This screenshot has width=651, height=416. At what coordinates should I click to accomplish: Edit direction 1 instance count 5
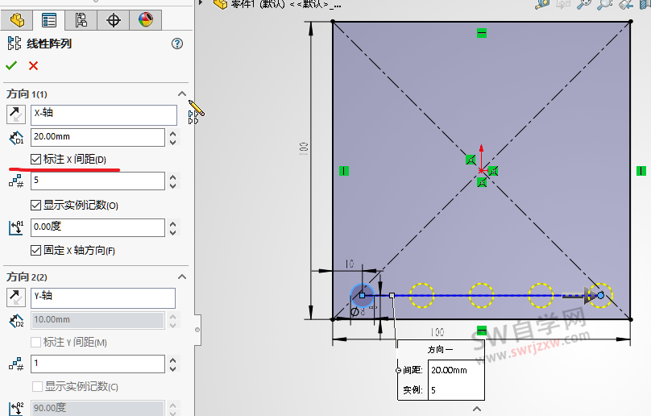click(x=97, y=181)
